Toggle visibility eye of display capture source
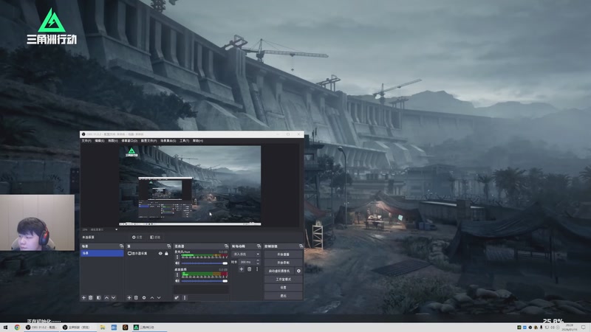Image resolution: width=591 pixels, height=332 pixels. [x=160, y=253]
